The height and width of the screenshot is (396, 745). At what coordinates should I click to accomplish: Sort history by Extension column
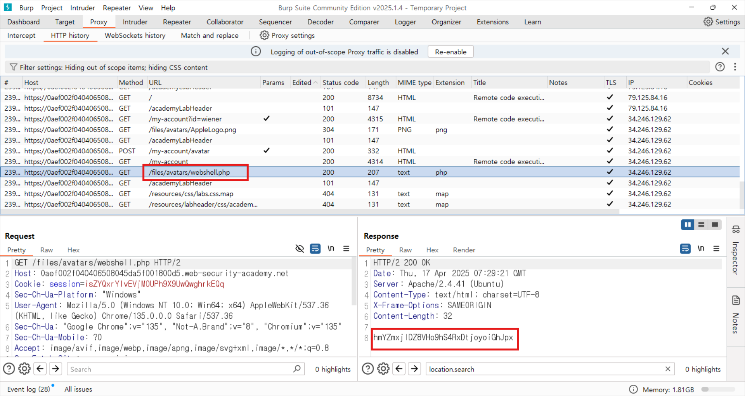[x=452, y=82]
